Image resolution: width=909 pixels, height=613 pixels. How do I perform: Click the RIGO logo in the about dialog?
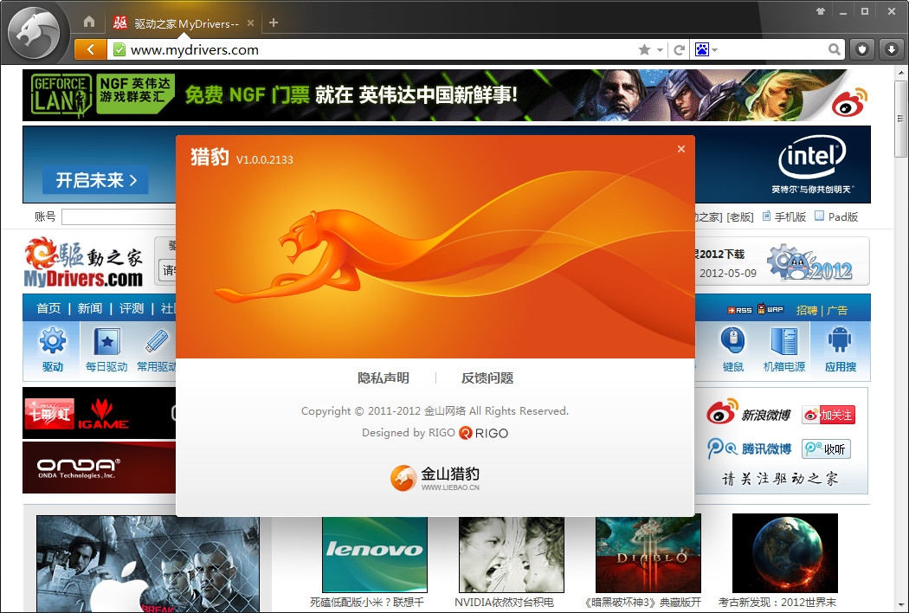[x=483, y=433]
